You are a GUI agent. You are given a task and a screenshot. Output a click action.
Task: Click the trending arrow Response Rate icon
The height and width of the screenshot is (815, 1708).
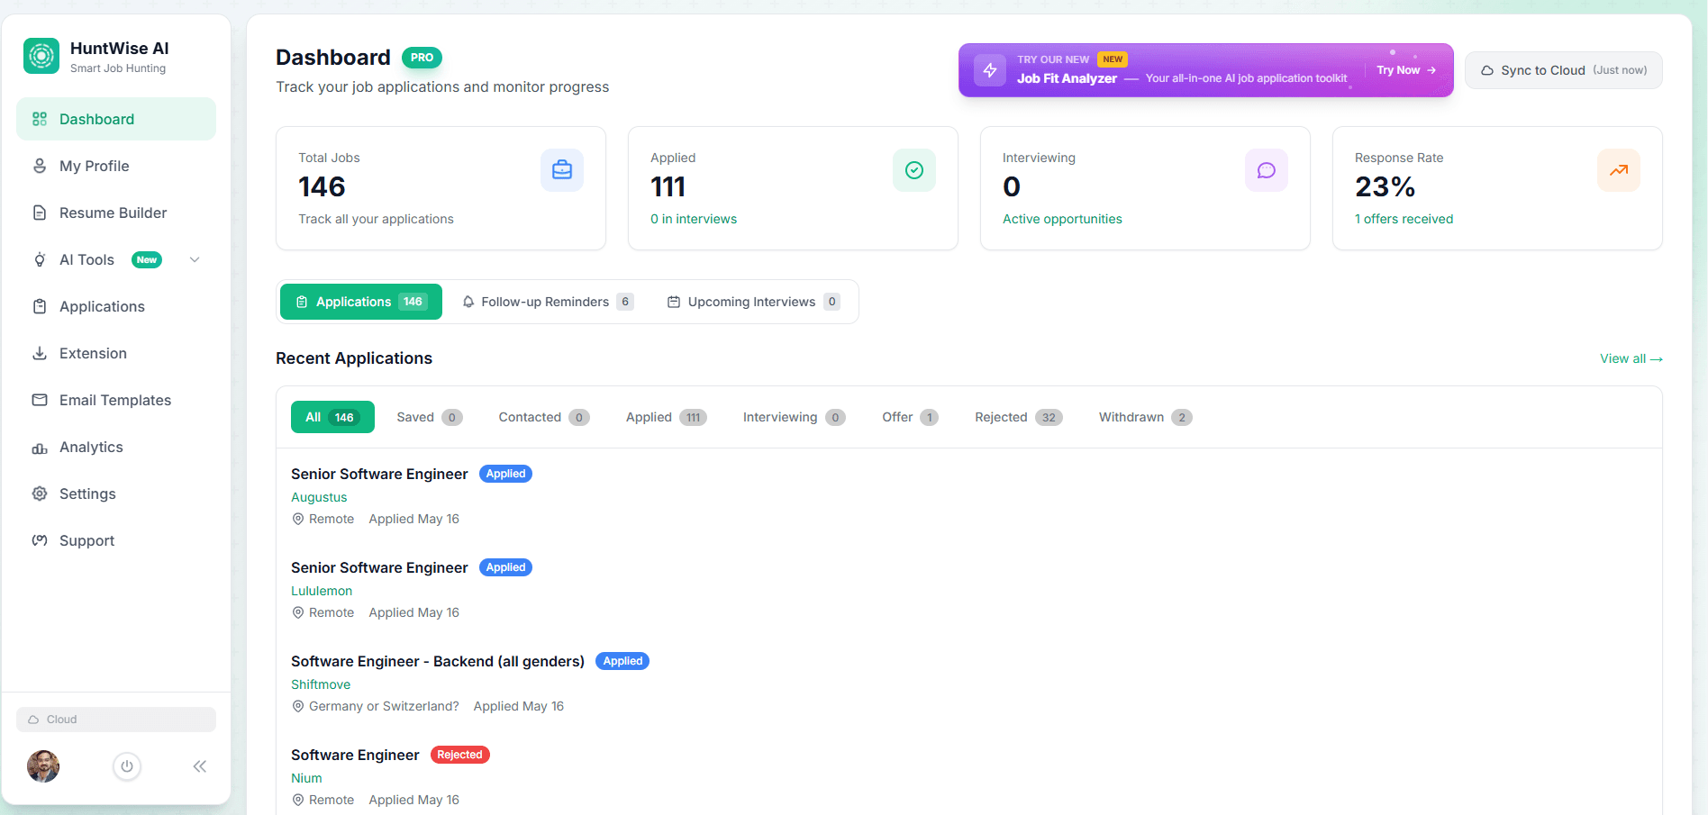1619,170
